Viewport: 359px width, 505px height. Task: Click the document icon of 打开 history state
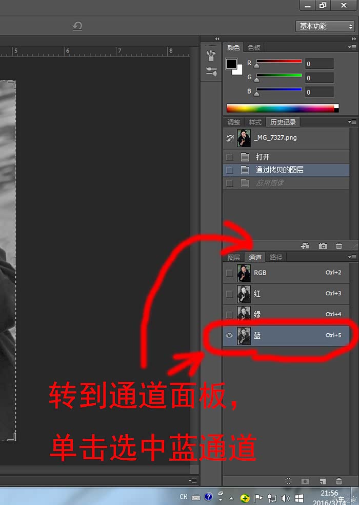(x=245, y=157)
